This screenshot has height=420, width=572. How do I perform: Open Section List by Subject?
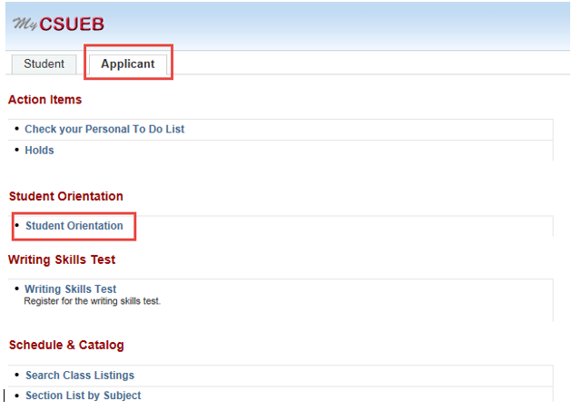[83, 396]
